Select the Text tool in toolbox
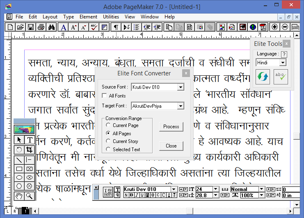 (30, 140)
